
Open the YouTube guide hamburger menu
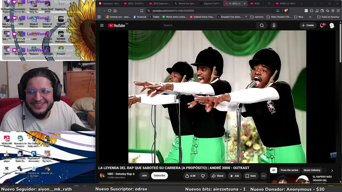[x=102, y=25]
